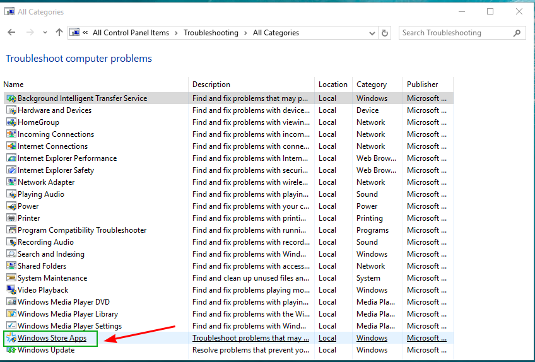Open the Troubleshooting breadcrumb
The width and height of the screenshot is (535, 362).
[x=211, y=33]
